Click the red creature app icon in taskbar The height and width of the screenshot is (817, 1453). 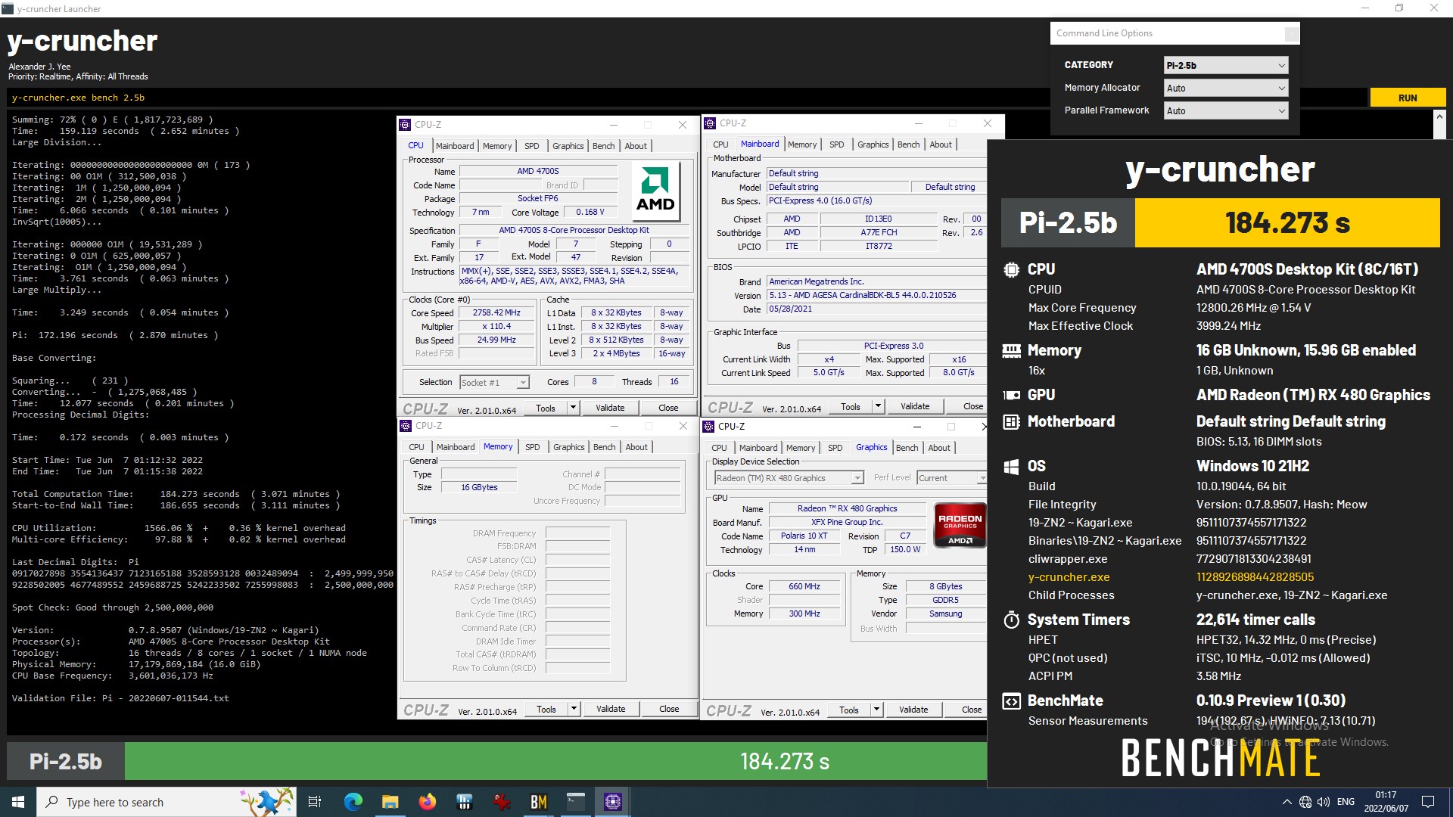501,802
